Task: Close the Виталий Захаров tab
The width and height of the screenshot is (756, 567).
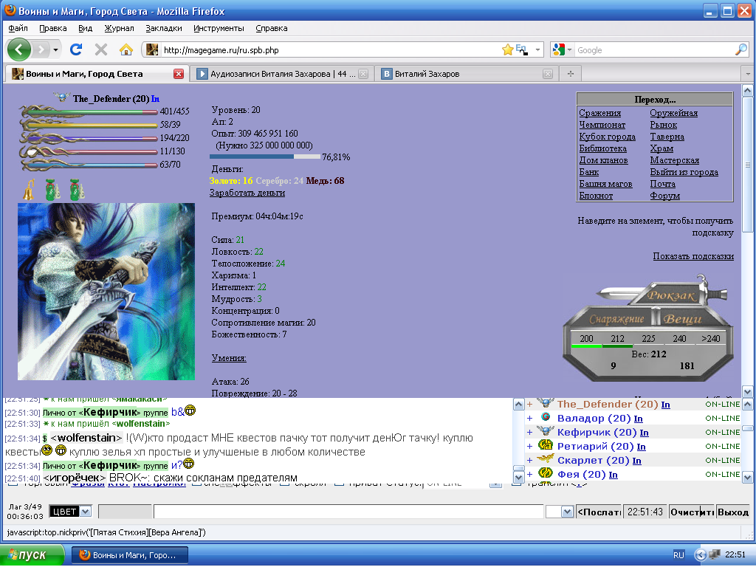Action: [x=548, y=74]
